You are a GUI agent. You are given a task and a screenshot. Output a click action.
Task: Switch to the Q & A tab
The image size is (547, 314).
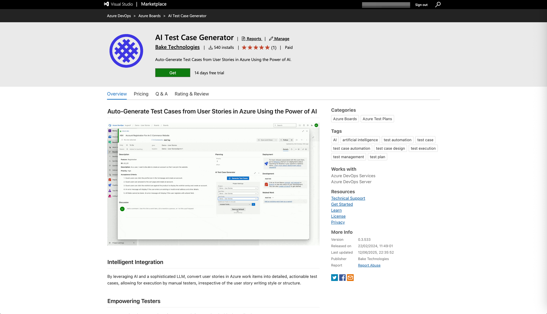point(161,94)
